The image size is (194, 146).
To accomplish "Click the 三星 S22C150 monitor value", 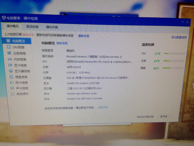I will click(x=84, y=88).
